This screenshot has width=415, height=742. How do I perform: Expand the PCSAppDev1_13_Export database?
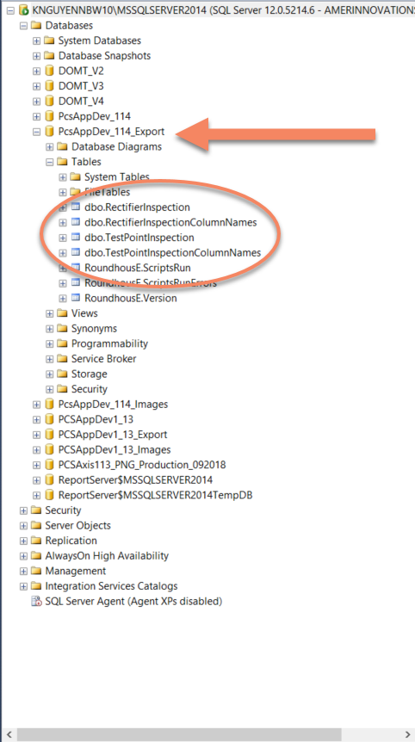(36, 435)
